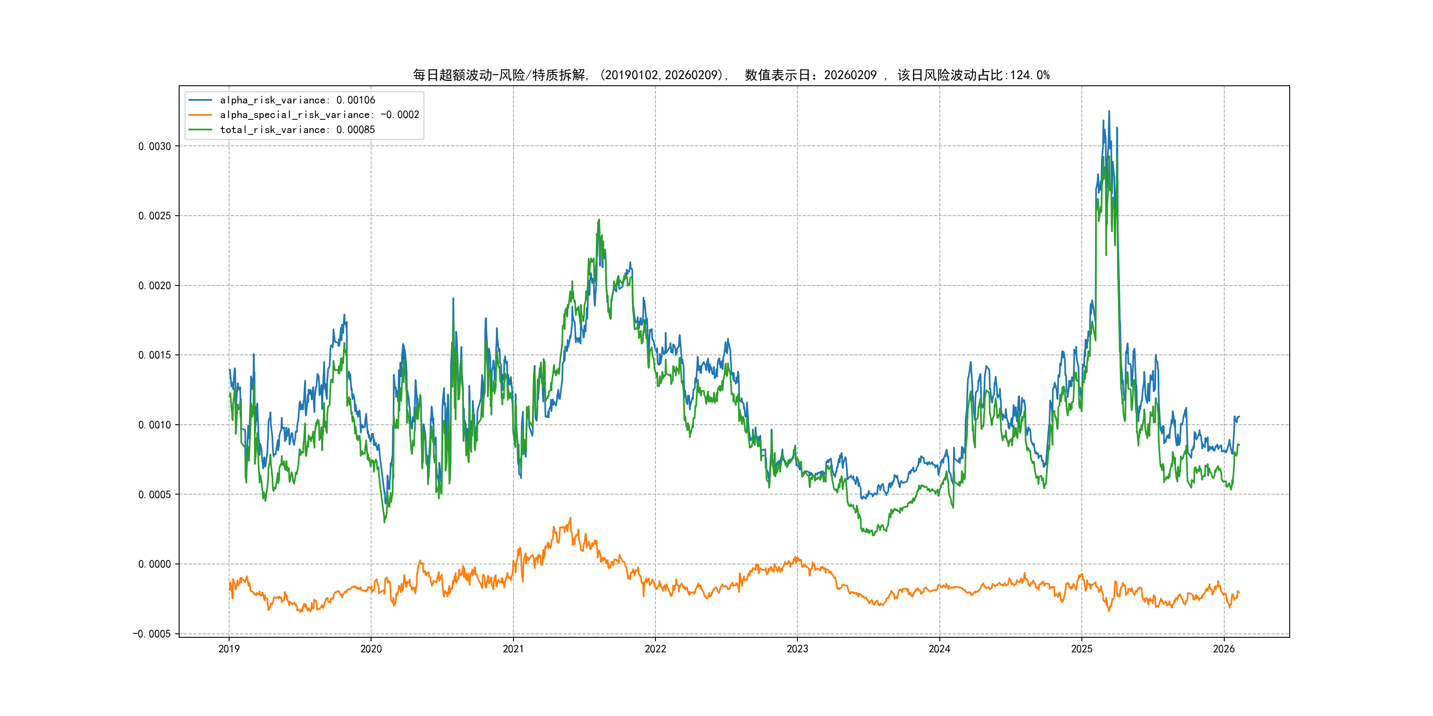Select the alpha_special_risk_variance: -0.0002 legend label
The height and width of the screenshot is (716, 1433).
point(319,115)
